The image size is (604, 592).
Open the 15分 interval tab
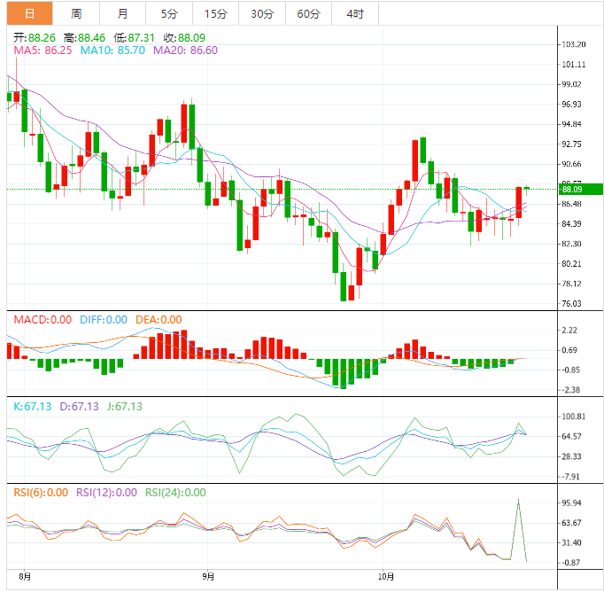click(216, 13)
